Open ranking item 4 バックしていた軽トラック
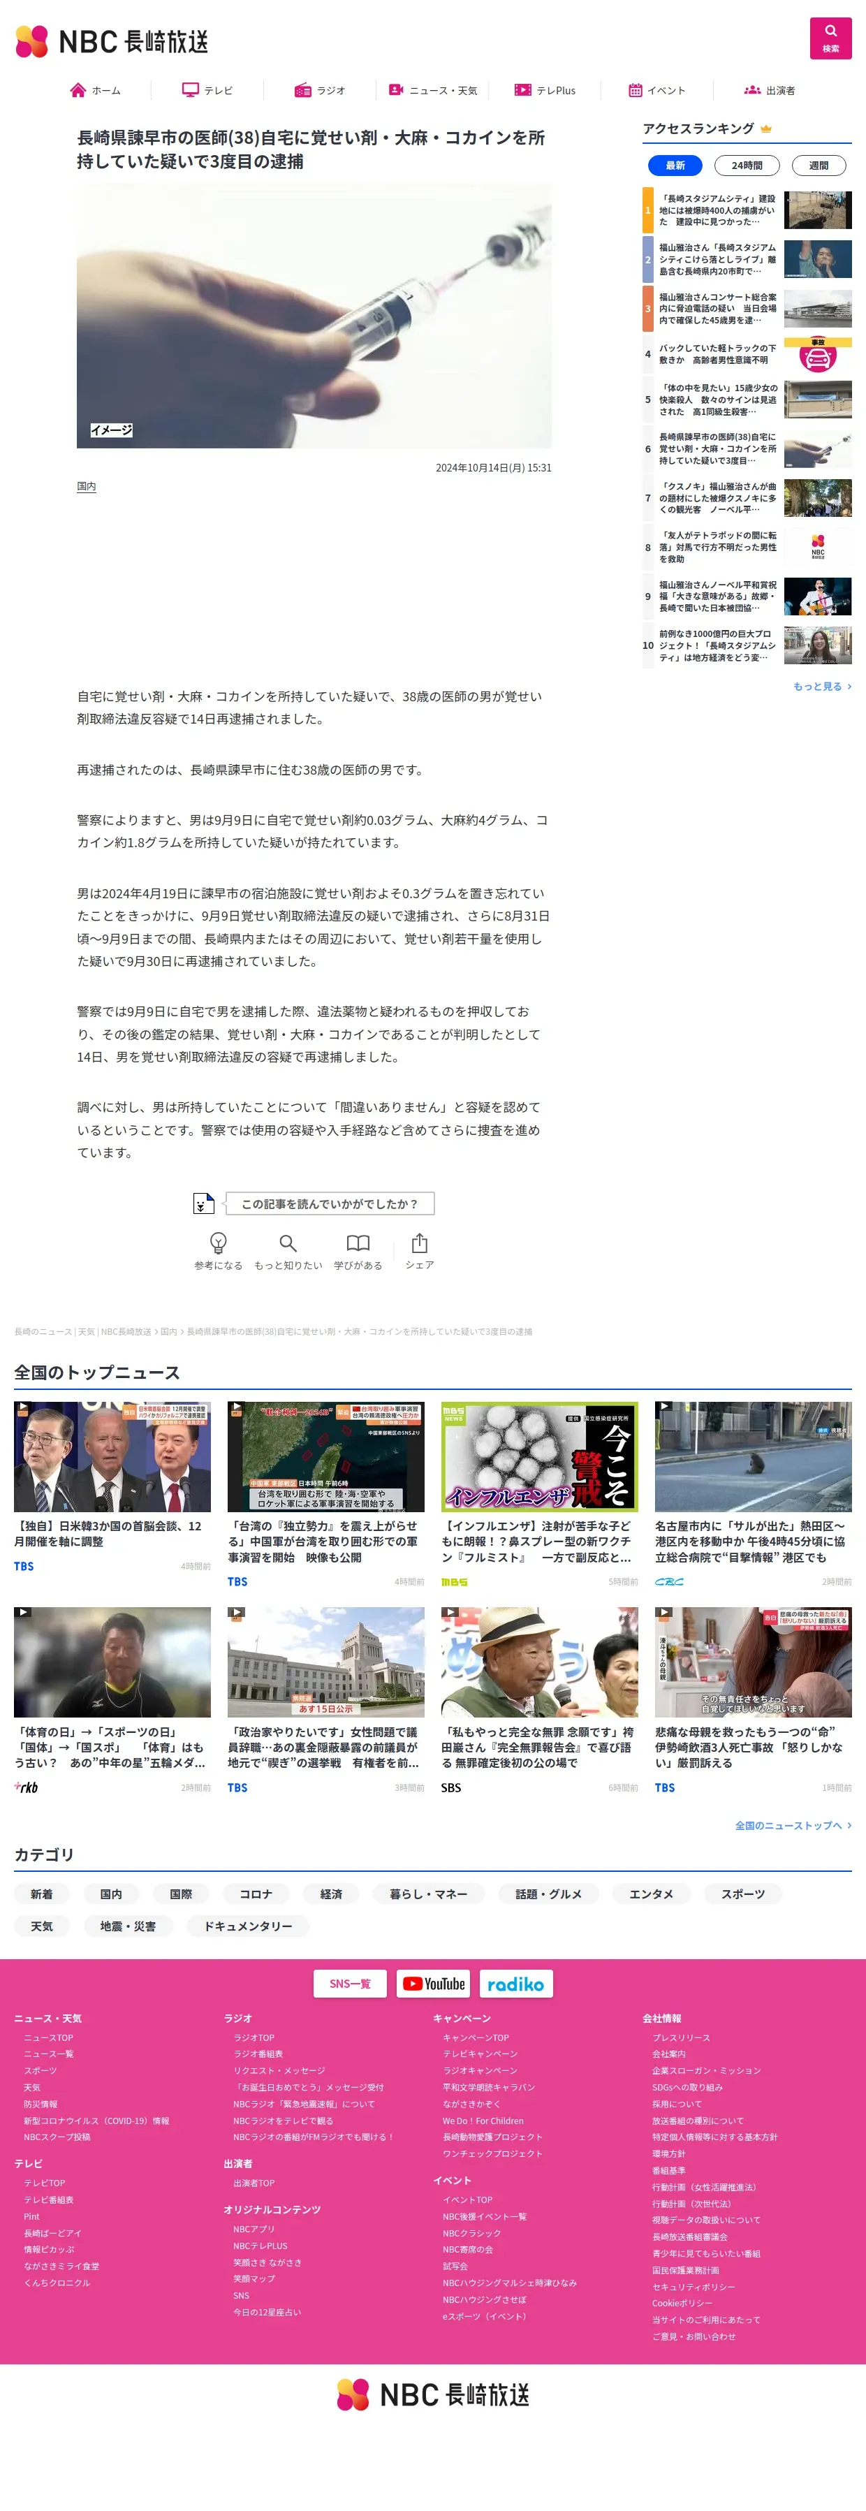 click(x=747, y=354)
